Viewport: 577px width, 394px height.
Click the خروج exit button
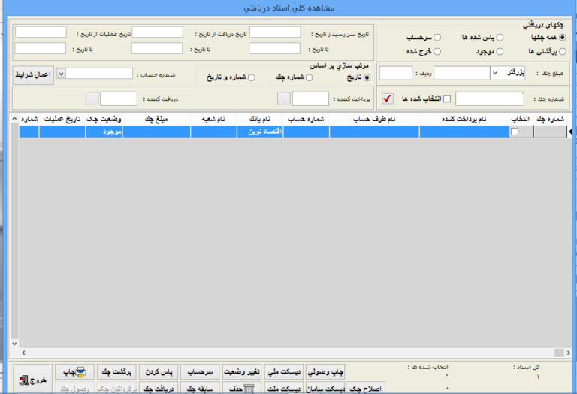(33, 380)
